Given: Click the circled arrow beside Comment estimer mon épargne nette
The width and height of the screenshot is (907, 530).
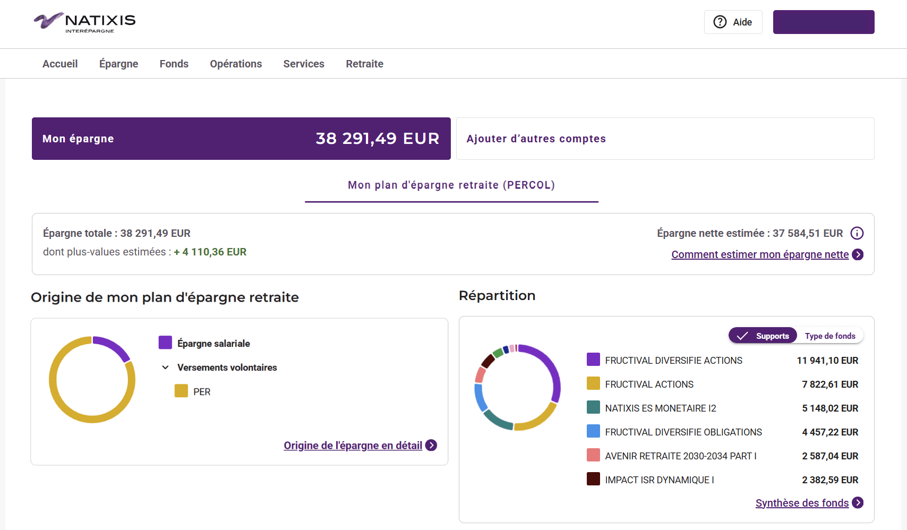Looking at the screenshot, I should (858, 254).
